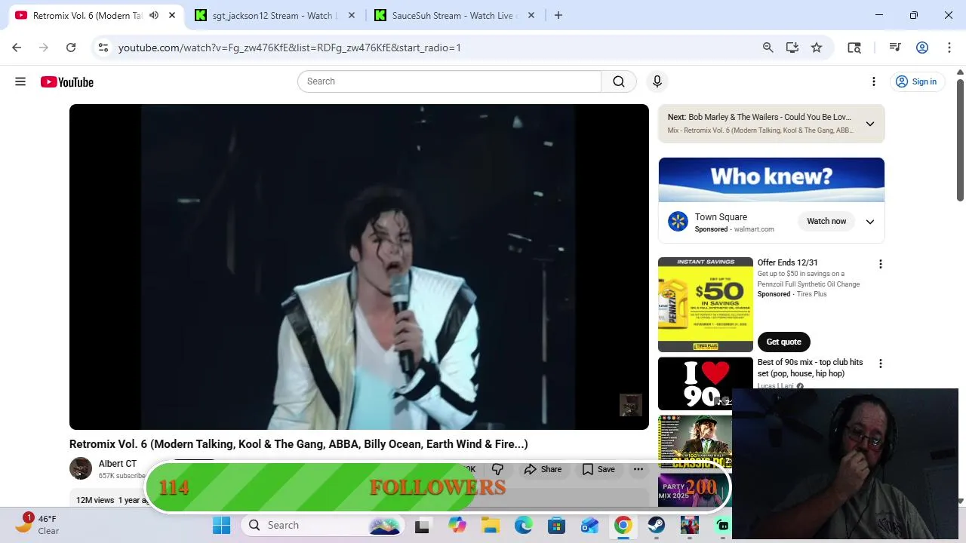Viewport: 966px width, 543px height.
Task: Open Steam from the taskbar
Action: [657, 526]
